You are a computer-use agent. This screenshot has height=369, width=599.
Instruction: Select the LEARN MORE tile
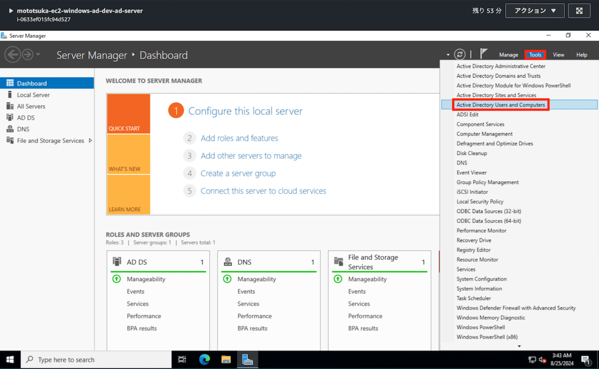(x=128, y=195)
